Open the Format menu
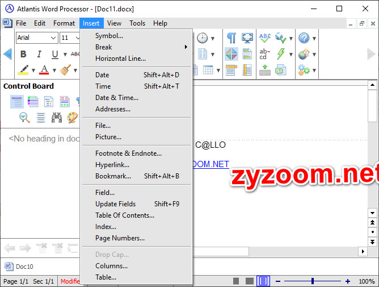Image resolution: width=379 pixels, height=287 pixels. (x=64, y=23)
